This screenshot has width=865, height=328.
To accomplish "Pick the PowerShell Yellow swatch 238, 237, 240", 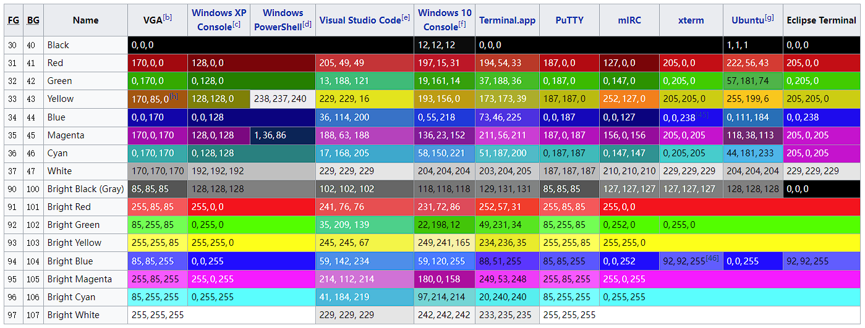I will pos(283,99).
